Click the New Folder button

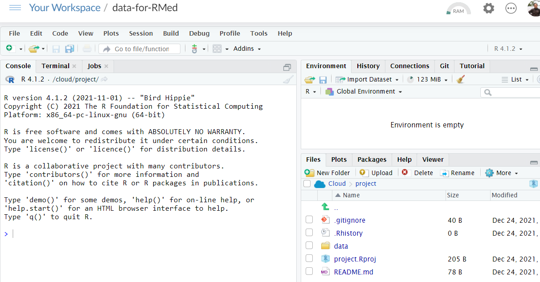(327, 173)
